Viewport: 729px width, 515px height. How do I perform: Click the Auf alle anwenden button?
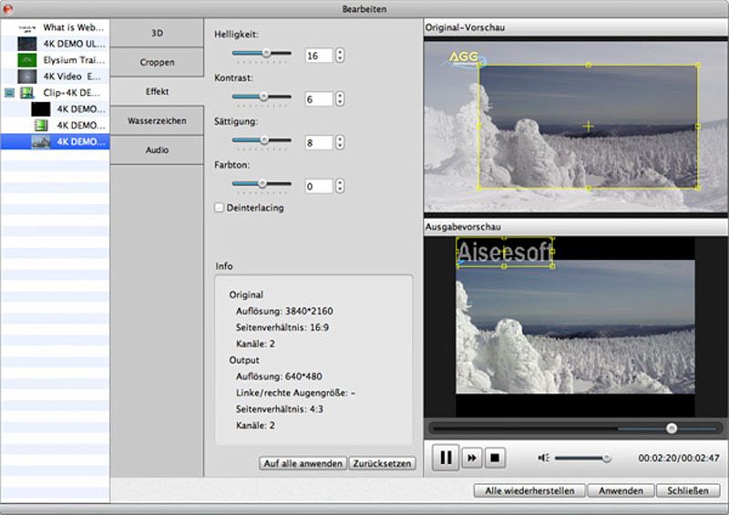[303, 463]
